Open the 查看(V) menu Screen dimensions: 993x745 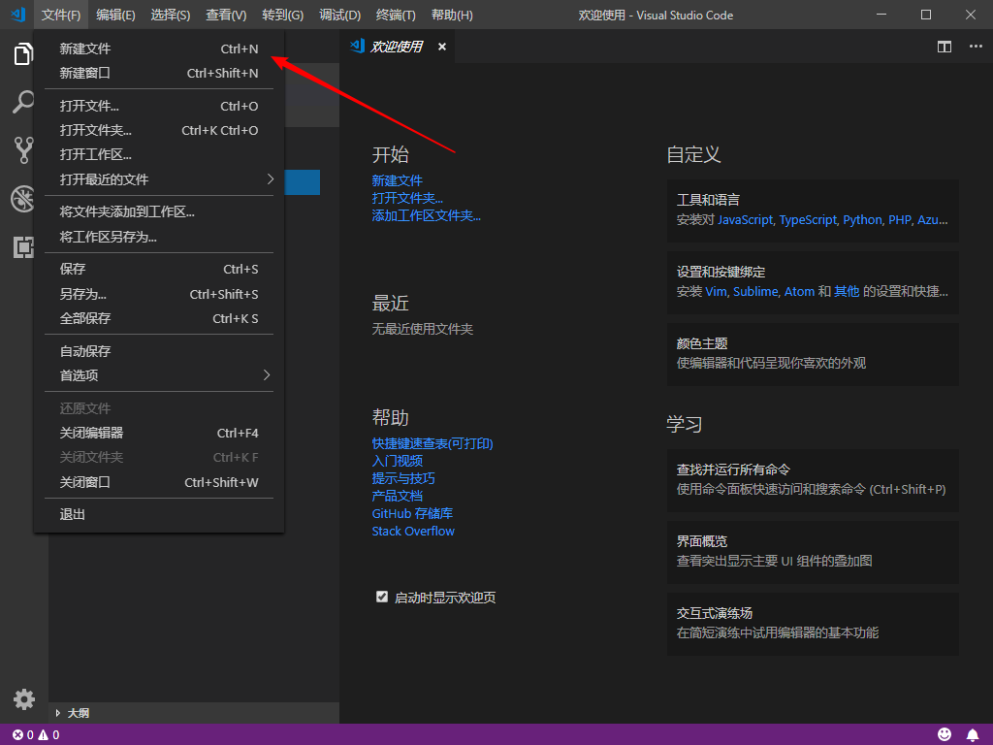click(x=226, y=15)
